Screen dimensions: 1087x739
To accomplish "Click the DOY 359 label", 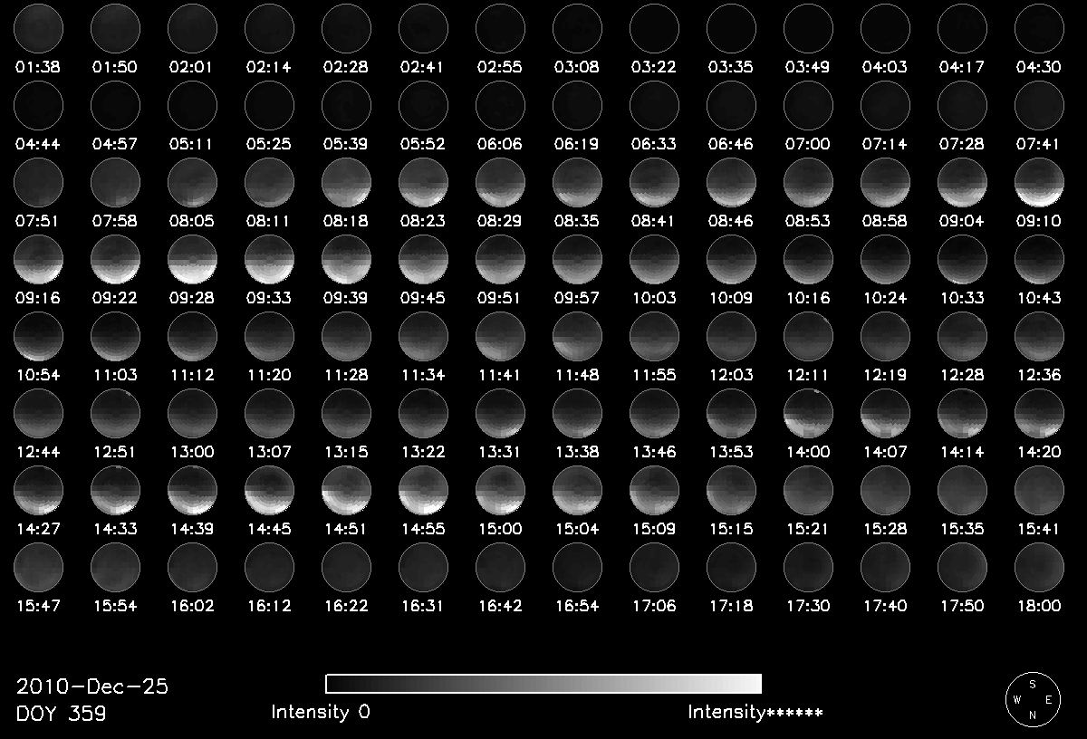I will 61,714.
